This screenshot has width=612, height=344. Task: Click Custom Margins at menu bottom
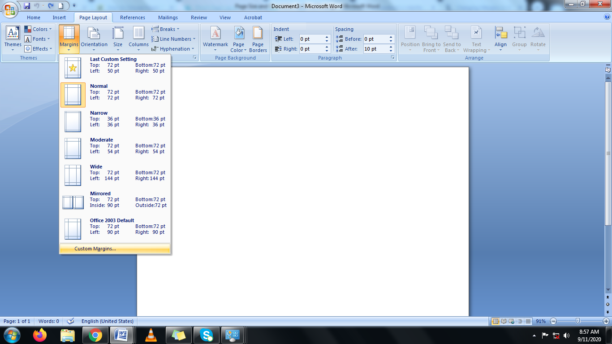94,248
